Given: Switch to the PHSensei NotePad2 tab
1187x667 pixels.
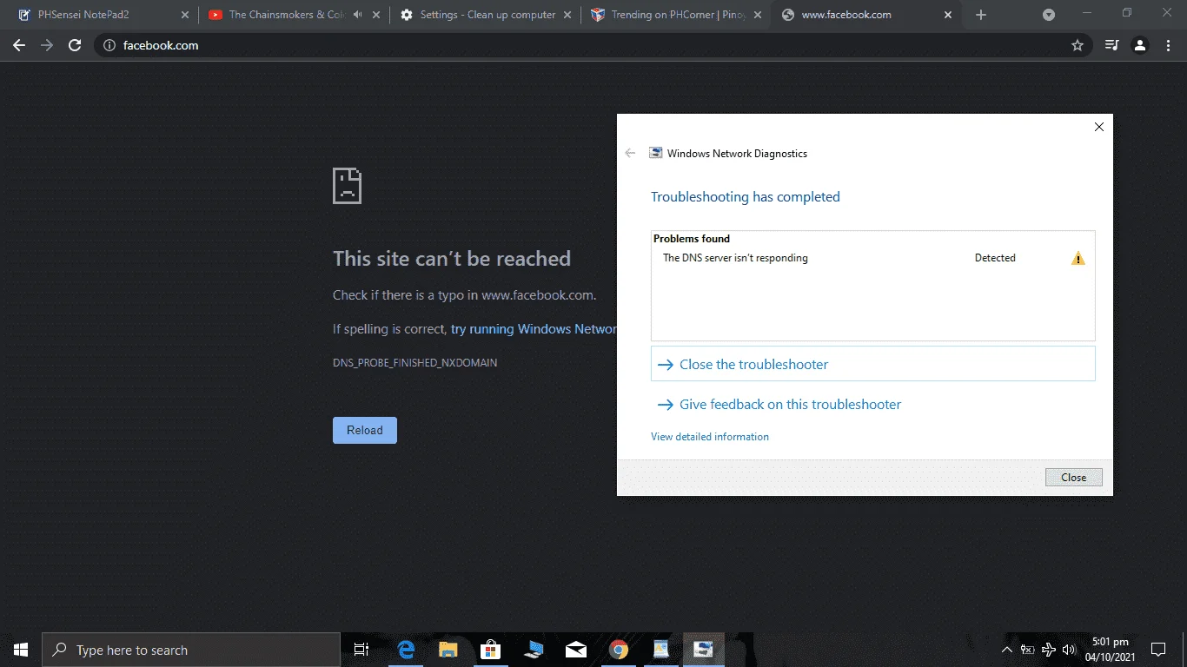Looking at the screenshot, I should 103,15.
